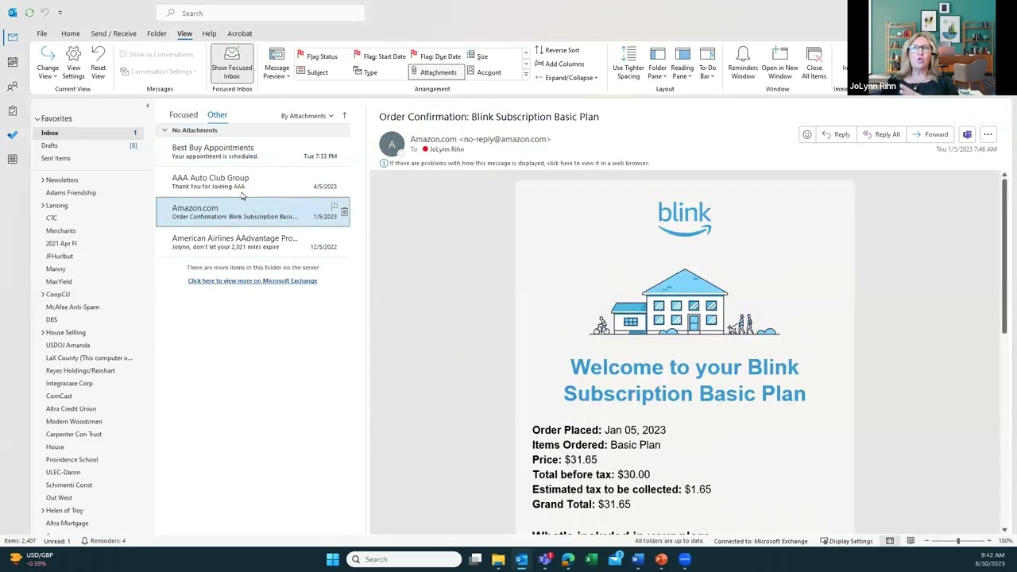This screenshot has width=1017, height=572.
Task: Click view more on Microsoft Exchange link
Action: (253, 280)
